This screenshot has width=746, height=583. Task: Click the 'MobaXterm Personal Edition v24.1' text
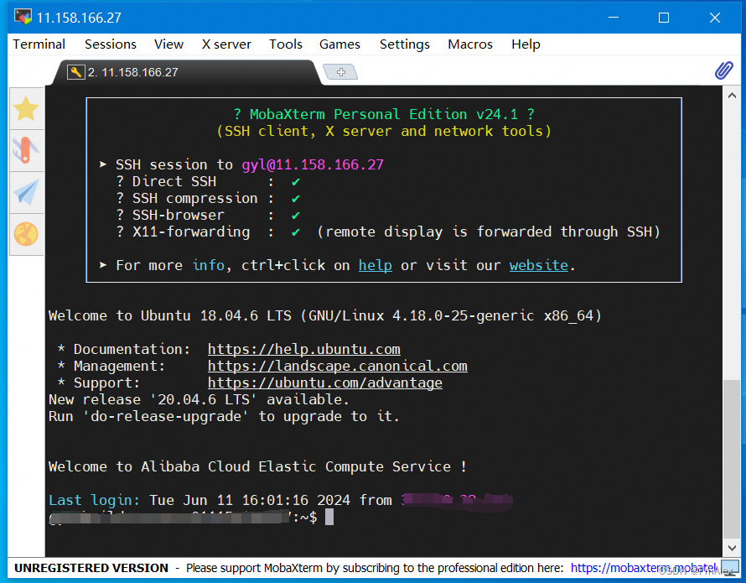(x=383, y=114)
